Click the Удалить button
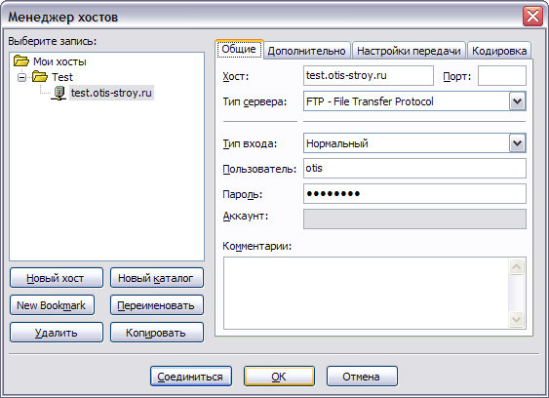The width and height of the screenshot is (549, 398). pyautogui.click(x=57, y=332)
